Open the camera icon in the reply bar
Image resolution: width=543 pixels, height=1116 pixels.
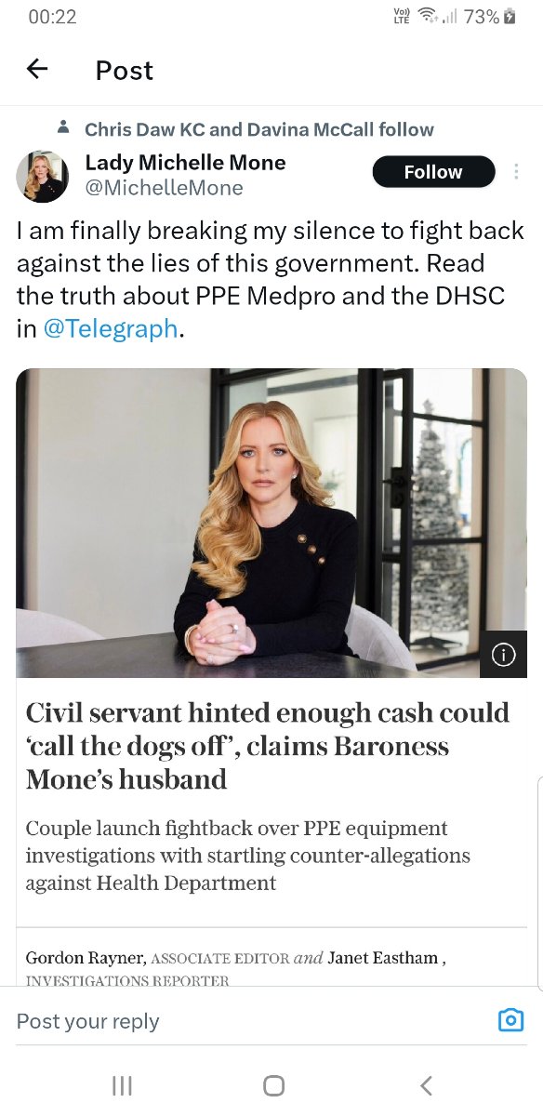pos(510,1020)
